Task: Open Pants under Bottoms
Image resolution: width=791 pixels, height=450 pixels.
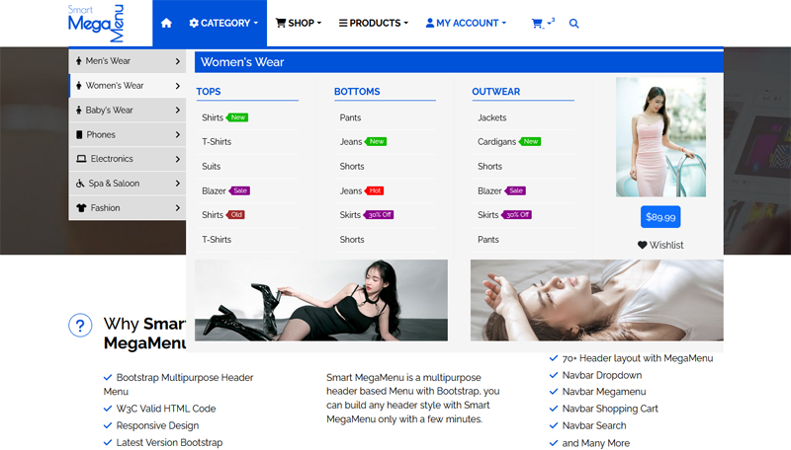Action: (350, 117)
